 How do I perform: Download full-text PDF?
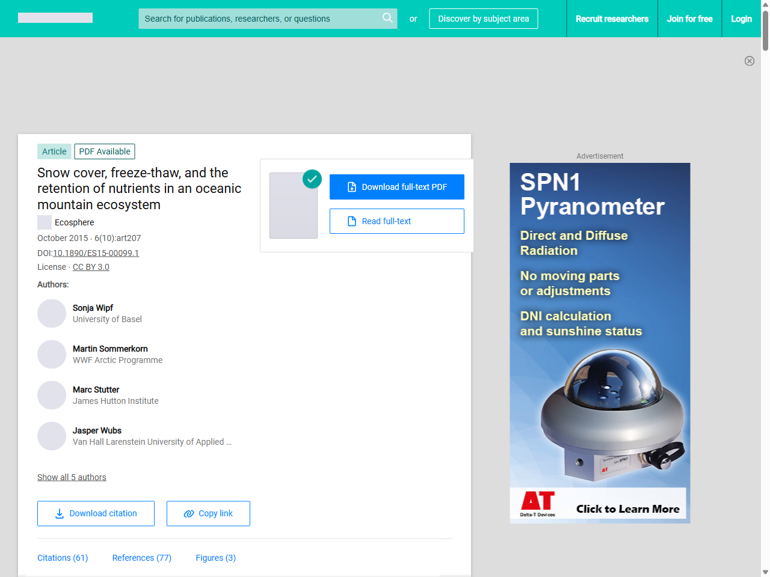(397, 187)
